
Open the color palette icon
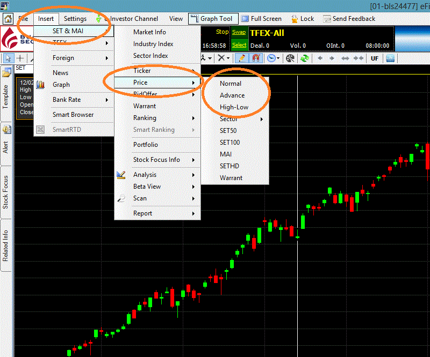point(290,58)
